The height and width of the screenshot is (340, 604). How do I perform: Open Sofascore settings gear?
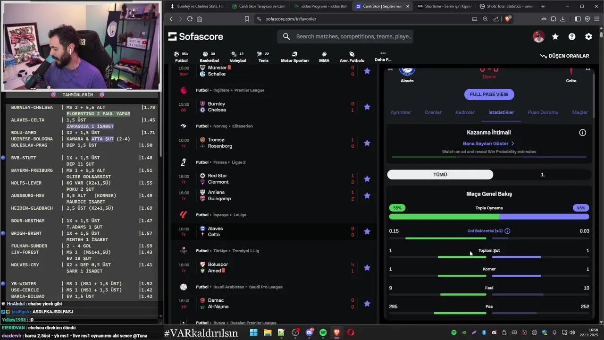tap(588, 37)
